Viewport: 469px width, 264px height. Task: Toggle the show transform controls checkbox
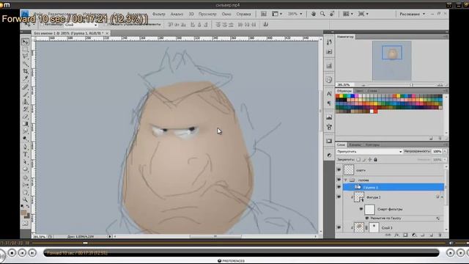pyautogui.click(x=106, y=24)
